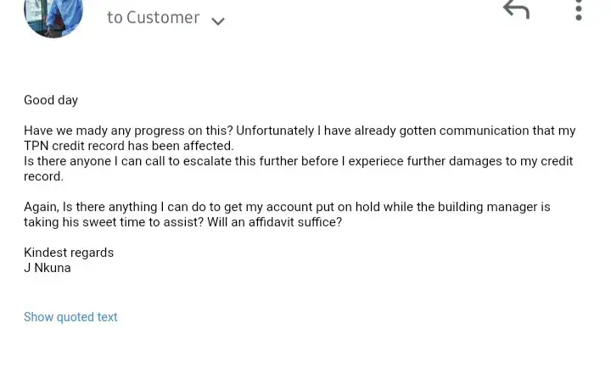The image size is (611, 378).
Task: Reply to this email using the arrow icon
Action: click(x=516, y=10)
